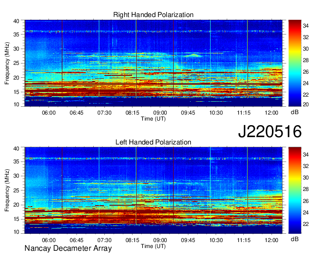The image size is (314, 254).
Task: Click "Frequency (MHz)" label of the top plot
Action: pyautogui.click(x=7, y=63)
